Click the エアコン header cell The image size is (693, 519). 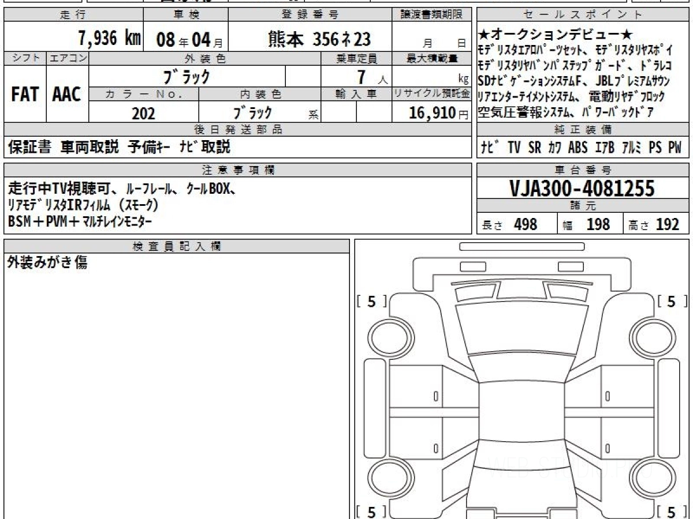(x=67, y=58)
